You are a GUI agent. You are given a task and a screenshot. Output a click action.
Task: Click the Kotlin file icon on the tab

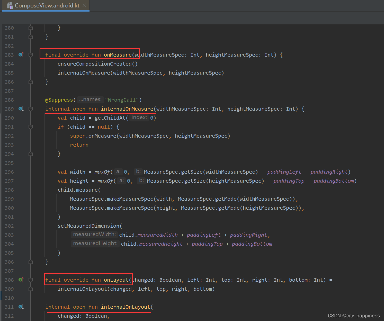click(10, 5)
